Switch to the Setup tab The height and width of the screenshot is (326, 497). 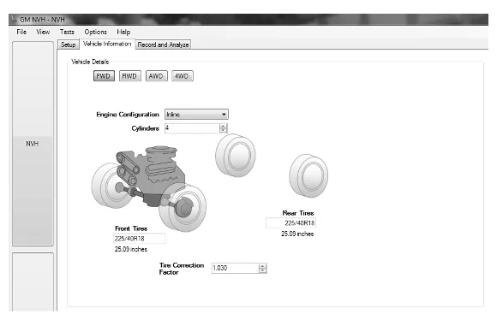tap(69, 44)
